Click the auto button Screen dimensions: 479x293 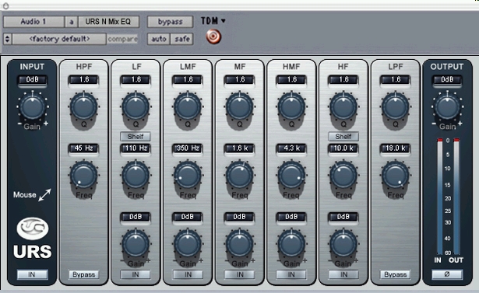pos(159,39)
